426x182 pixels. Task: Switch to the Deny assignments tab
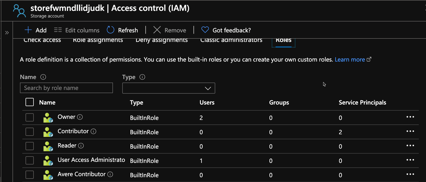162,41
